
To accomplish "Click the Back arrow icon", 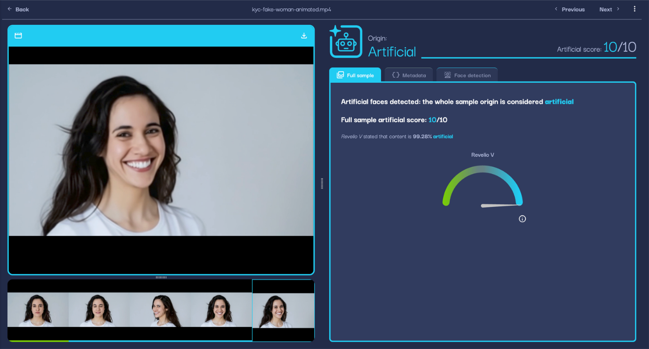I will [9, 9].
